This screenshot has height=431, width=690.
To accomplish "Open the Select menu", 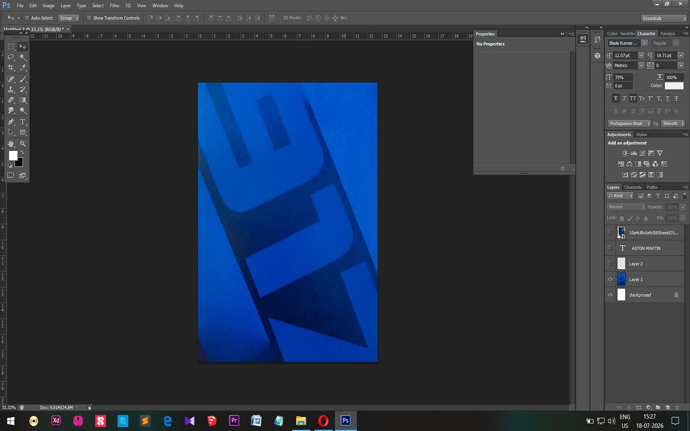I will click(98, 6).
